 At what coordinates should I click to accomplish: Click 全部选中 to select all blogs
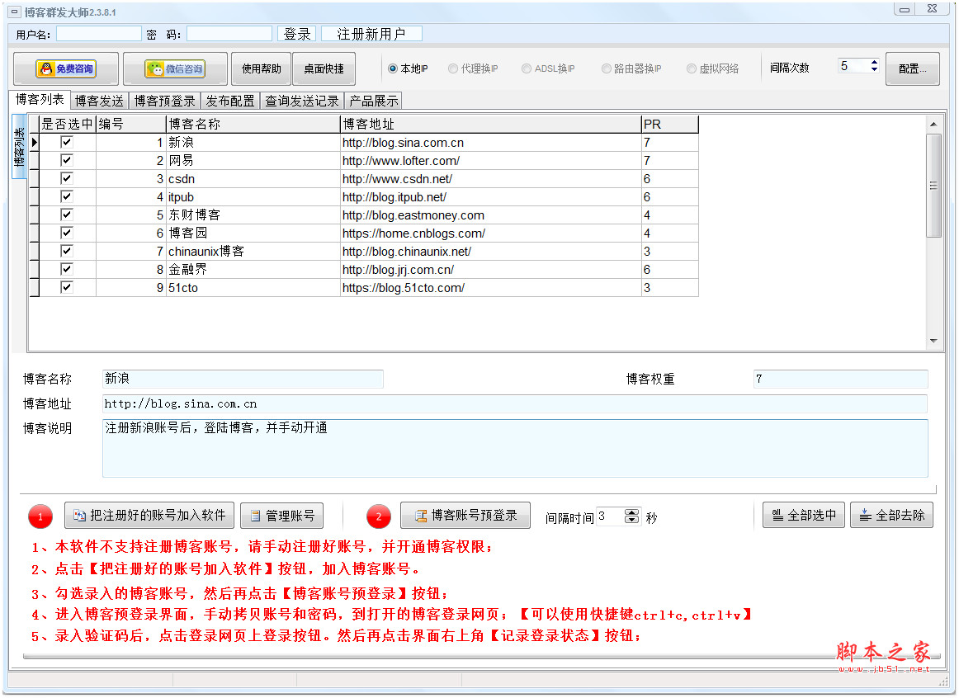coord(804,515)
